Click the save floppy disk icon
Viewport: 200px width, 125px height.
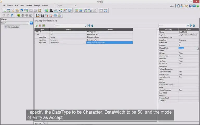(x=37, y=15)
